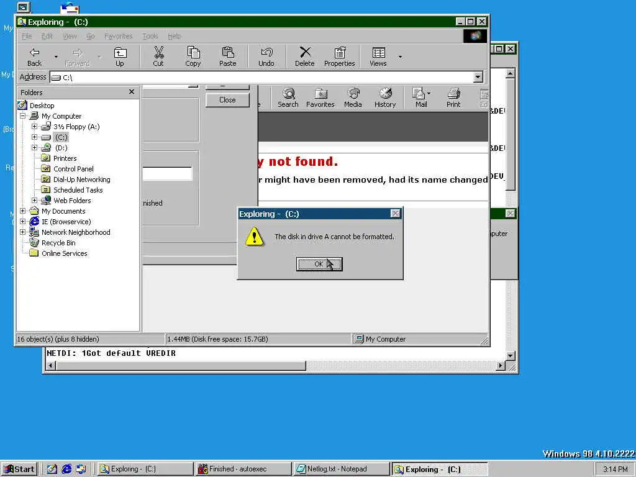This screenshot has width=636, height=477.
Task: Click the Outlook Express quick launch icon
Action: coord(81,470)
